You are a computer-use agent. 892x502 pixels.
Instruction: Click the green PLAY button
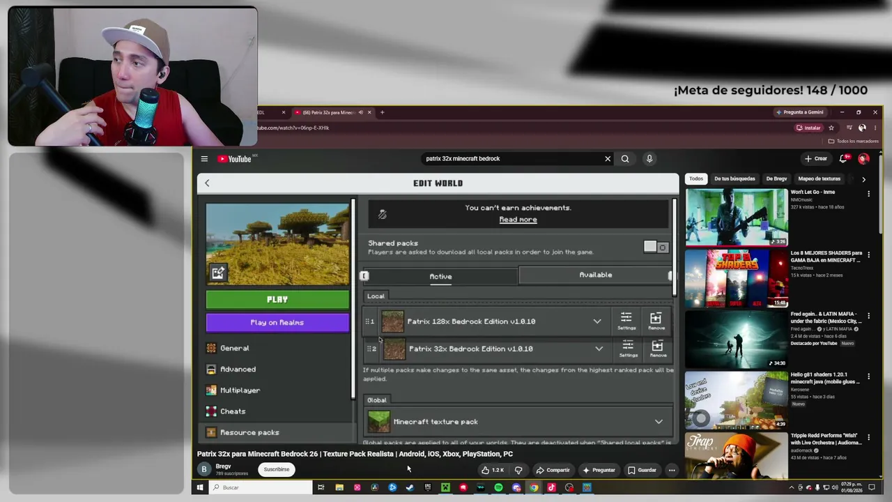click(x=277, y=299)
